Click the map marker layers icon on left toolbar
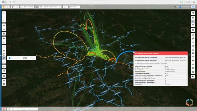 click(x=4, y=34)
